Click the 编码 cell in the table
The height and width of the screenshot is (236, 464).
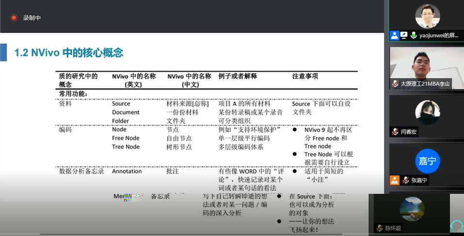click(65, 129)
